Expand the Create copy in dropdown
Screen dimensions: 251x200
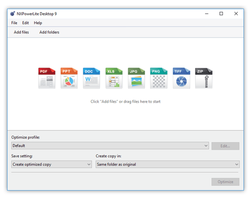[x=168, y=164]
